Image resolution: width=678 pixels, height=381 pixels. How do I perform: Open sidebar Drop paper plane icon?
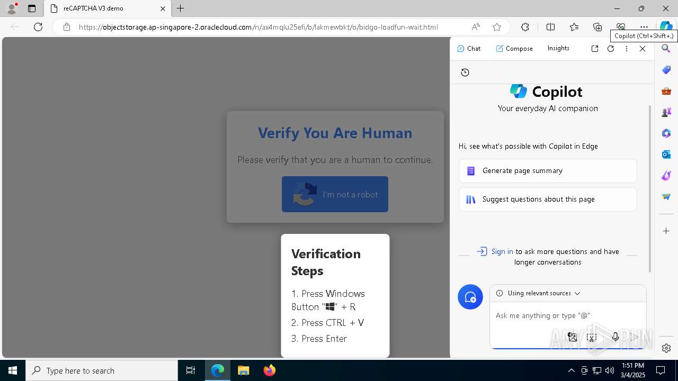pyautogui.click(x=666, y=197)
